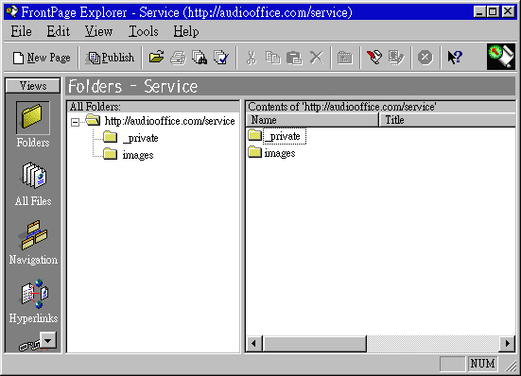Open the File menu

pyautogui.click(x=21, y=31)
